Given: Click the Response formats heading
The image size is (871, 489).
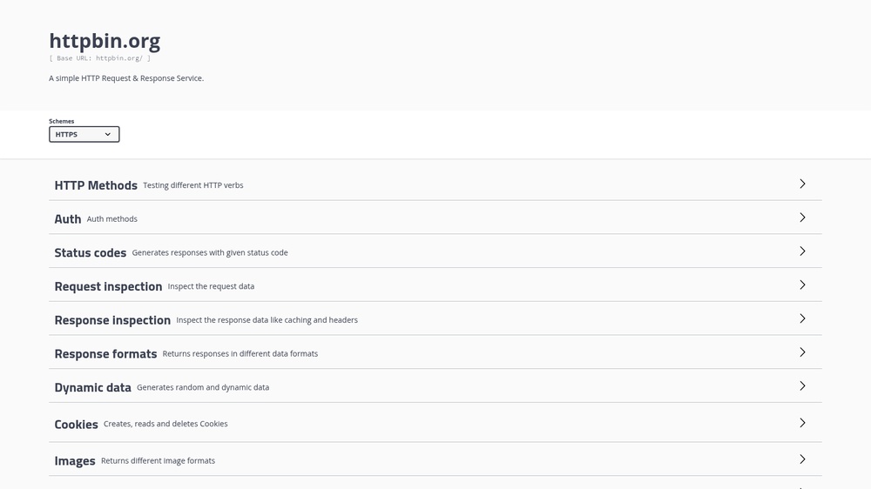Looking at the screenshot, I should (x=105, y=354).
